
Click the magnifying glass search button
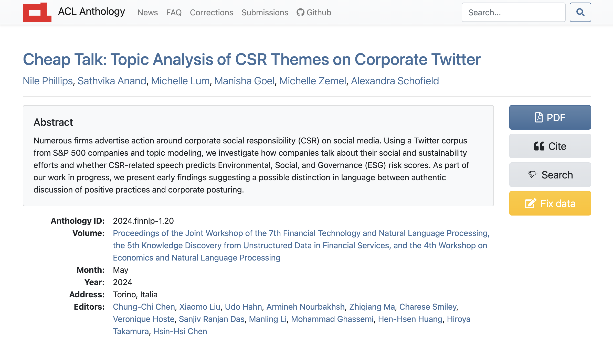tap(580, 12)
